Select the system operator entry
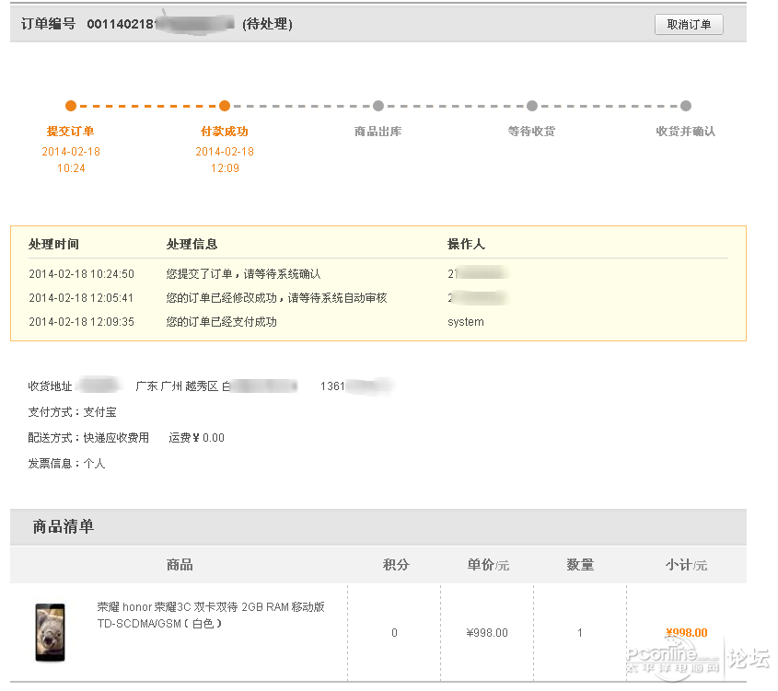The height and width of the screenshot is (691, 778). (466, 322)
